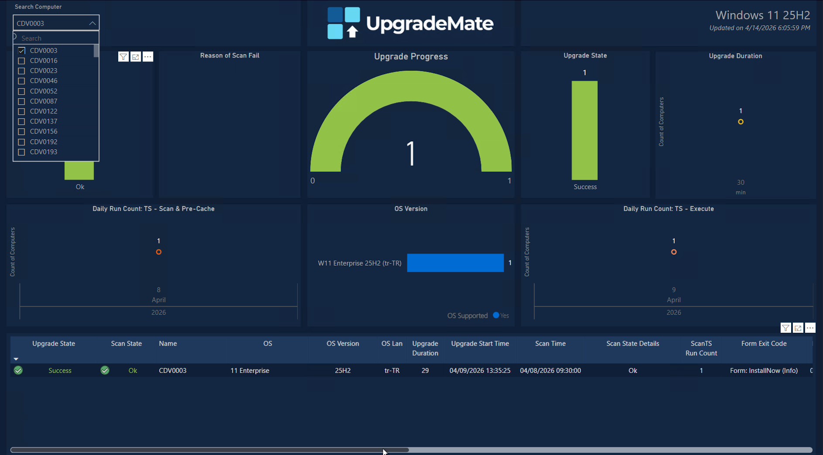Open more options ellipsis above the results table
This screenshot has height=455, width=823.
point(810,328)
